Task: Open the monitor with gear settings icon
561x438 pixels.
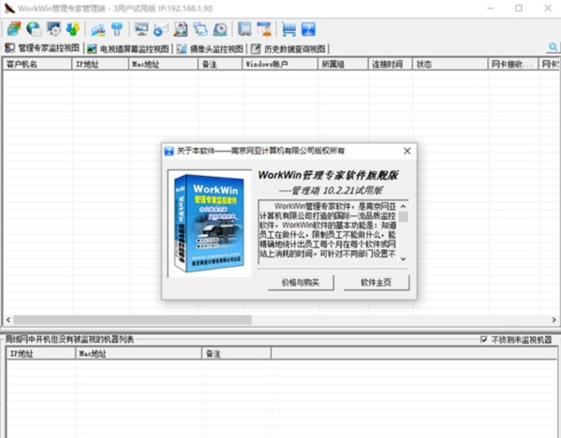Action: (x=54, y=29)
